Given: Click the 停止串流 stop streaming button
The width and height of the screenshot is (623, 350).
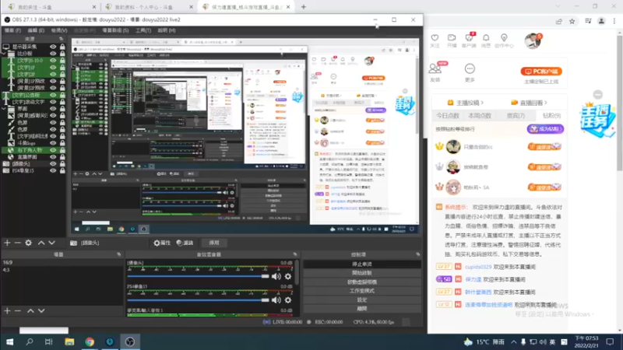Looking at the screenshot, I should 362,264.
